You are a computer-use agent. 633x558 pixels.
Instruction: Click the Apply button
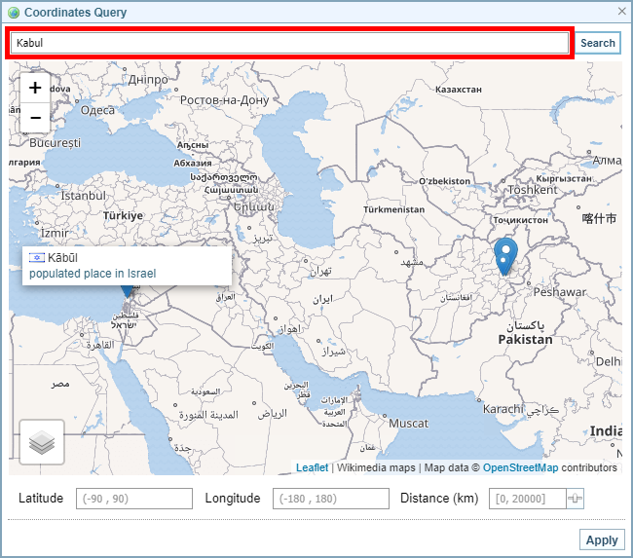pos(601,540)
